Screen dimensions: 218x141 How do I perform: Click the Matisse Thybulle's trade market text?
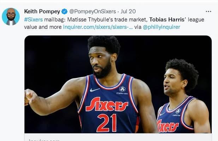[x=107, y=19]
